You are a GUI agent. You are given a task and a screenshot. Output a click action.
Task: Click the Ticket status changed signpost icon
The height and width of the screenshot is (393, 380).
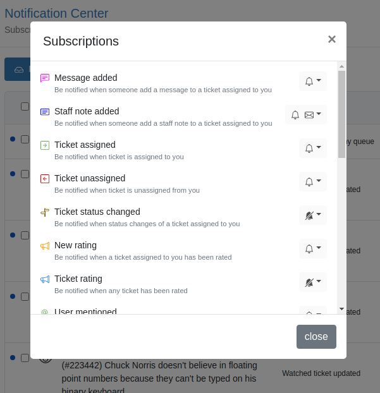tap(45, 212)
